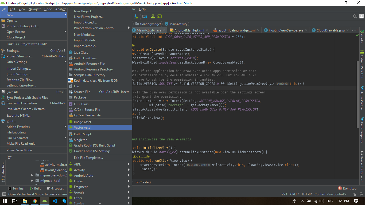Expand Project from Version Control submenu
This screenshot has height=205, width=365.
[x=100, y=28]
